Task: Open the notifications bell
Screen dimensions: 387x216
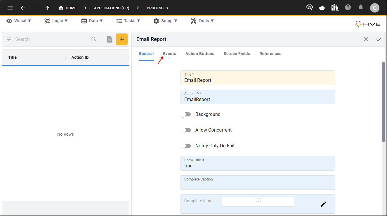Action: pyautogui.click(x=361, y=8)
